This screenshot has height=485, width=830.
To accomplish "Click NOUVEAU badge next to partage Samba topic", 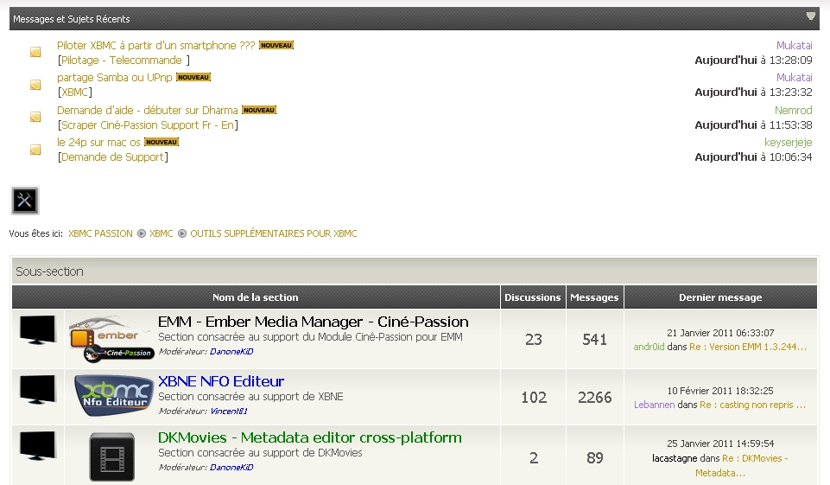I will [193, 78].
